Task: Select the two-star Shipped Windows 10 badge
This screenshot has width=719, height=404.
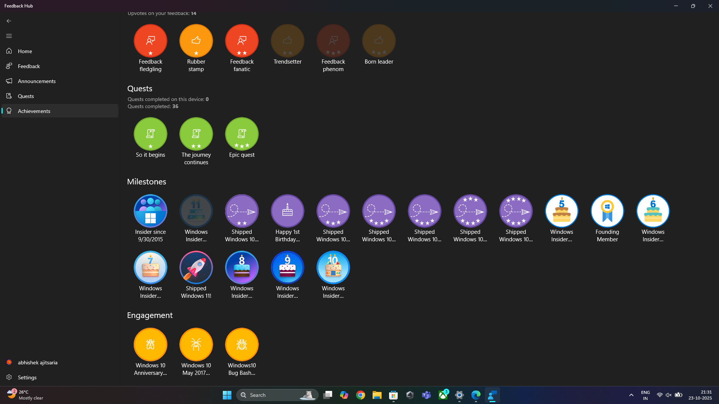Action: tap(242, 211)
